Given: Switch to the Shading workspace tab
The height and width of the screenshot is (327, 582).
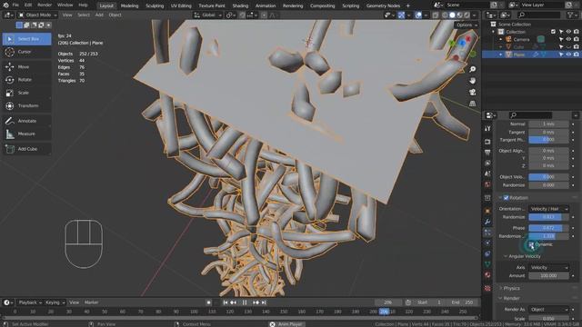Looking at the screenshot, I should [240, 5].
